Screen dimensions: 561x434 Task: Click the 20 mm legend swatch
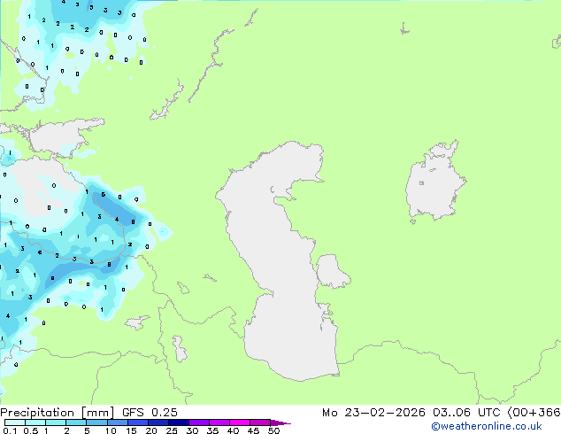[158, 422]
